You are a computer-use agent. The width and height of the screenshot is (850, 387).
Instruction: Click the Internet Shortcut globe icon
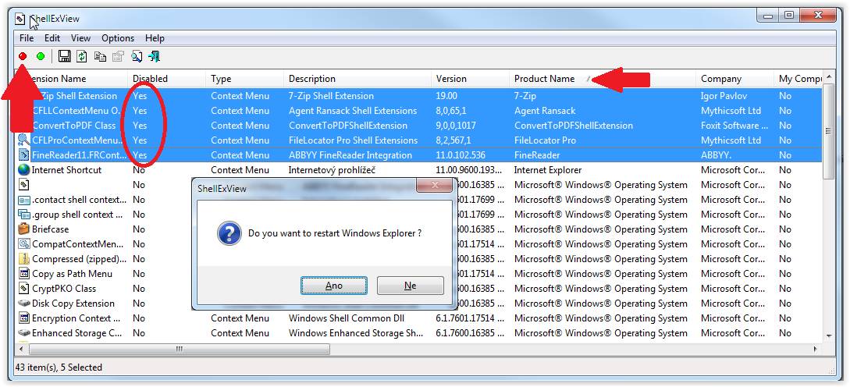tap(24, 169)
